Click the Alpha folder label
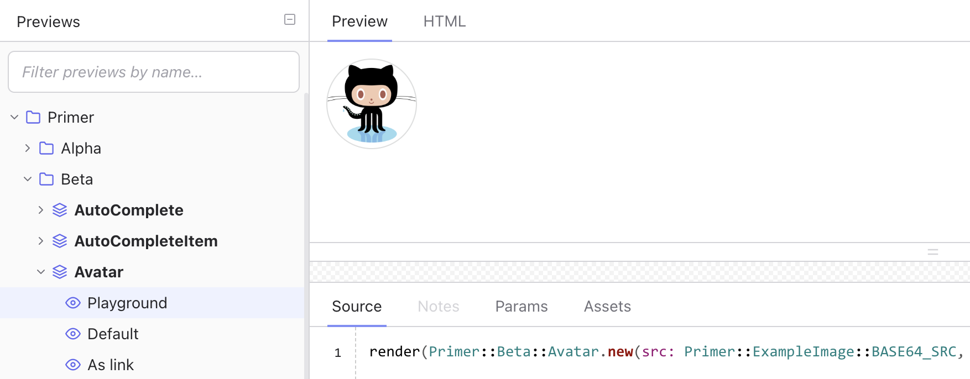Viewport: 970px width, 379px height. 81,148
